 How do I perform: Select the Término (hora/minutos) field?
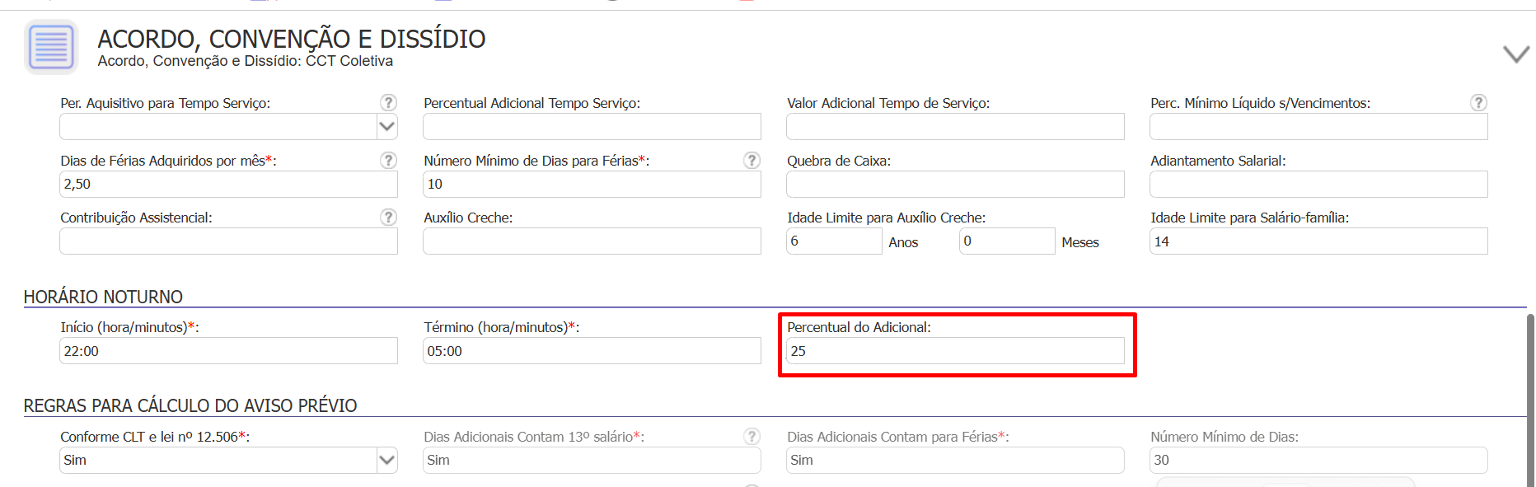pos(592,351)
